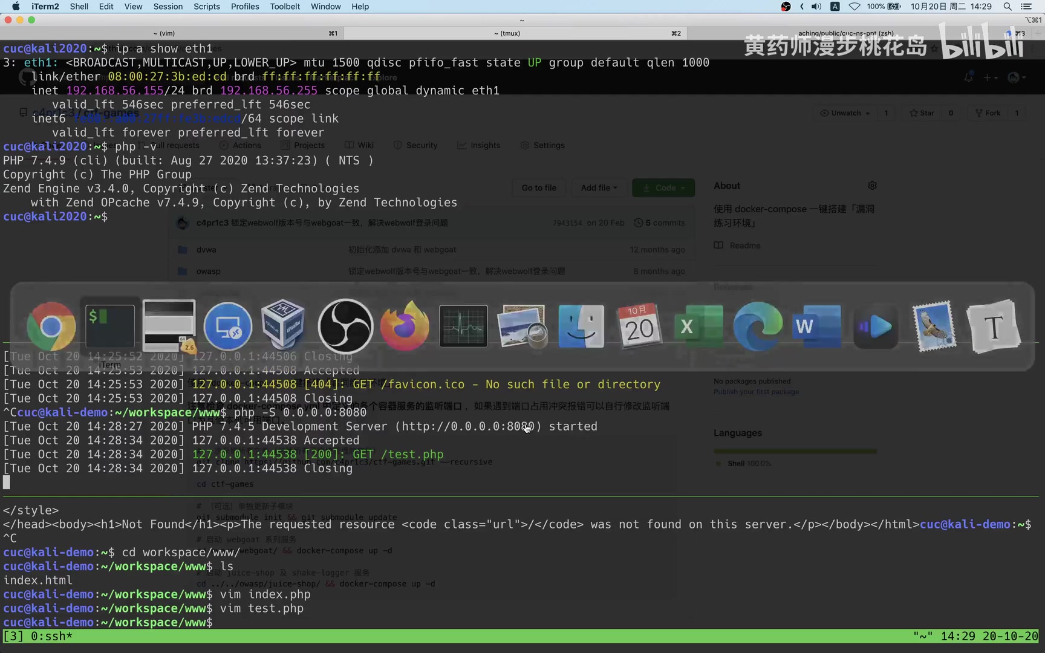Select VirtualBox in the app switcher
This screenshot has width=1045, height=653.
[282, 326]
